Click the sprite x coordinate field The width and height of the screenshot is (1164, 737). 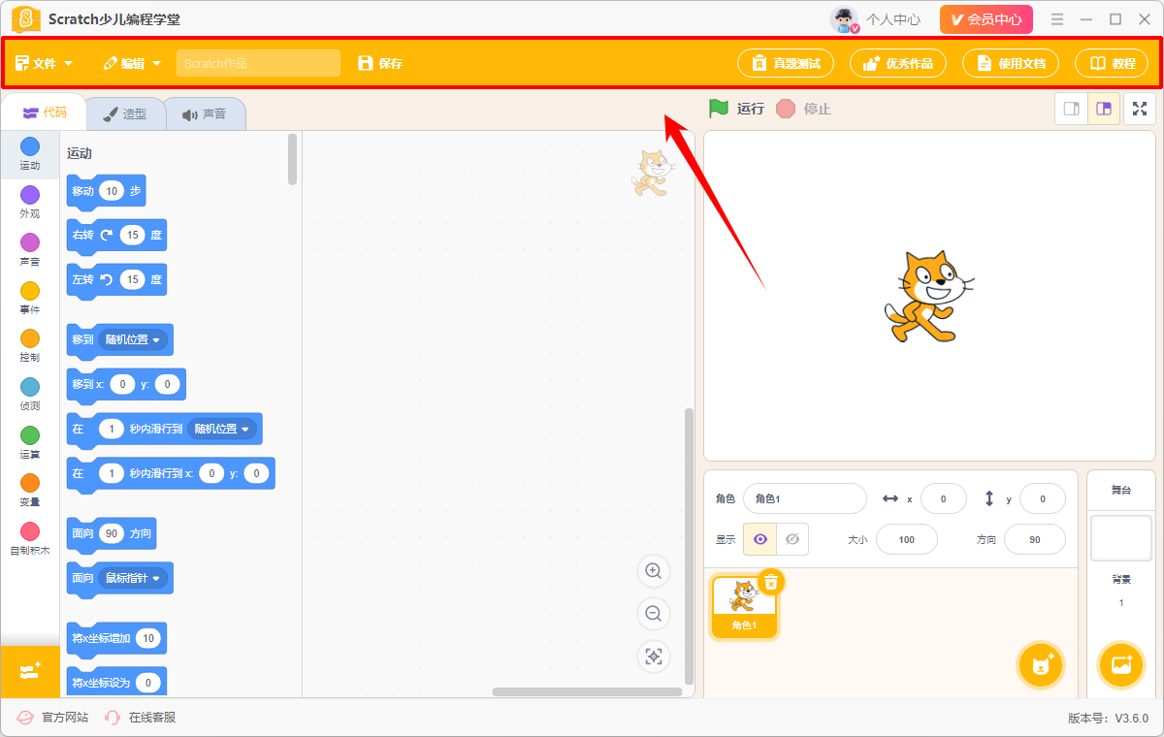coord(943,498)
